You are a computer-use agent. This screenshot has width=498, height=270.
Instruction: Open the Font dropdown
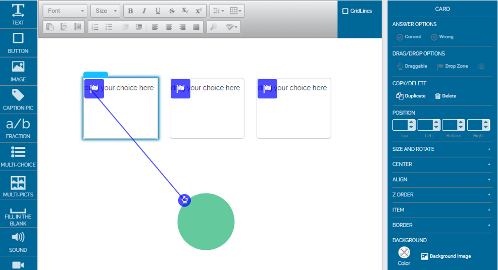pyautogui.click(x=65, y=11)
